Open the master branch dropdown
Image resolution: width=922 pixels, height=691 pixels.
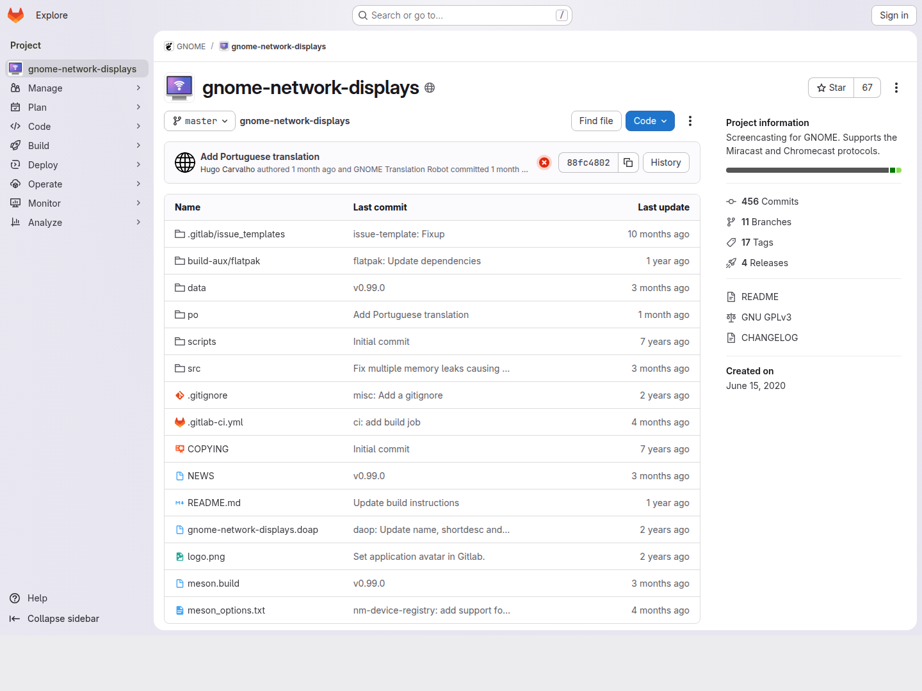pyautogui.click(x=200, y=121)
